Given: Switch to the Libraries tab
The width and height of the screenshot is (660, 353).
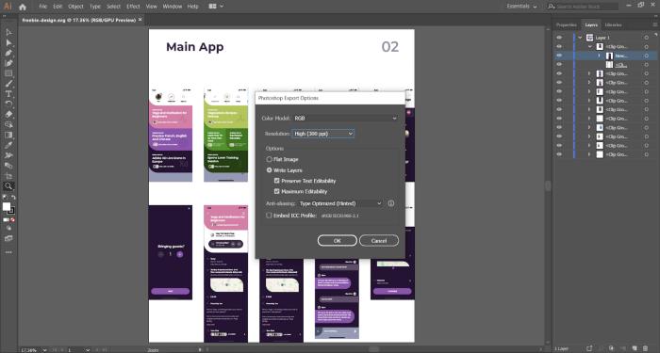Looking at the screenshot, I should [x=613, y=24].
